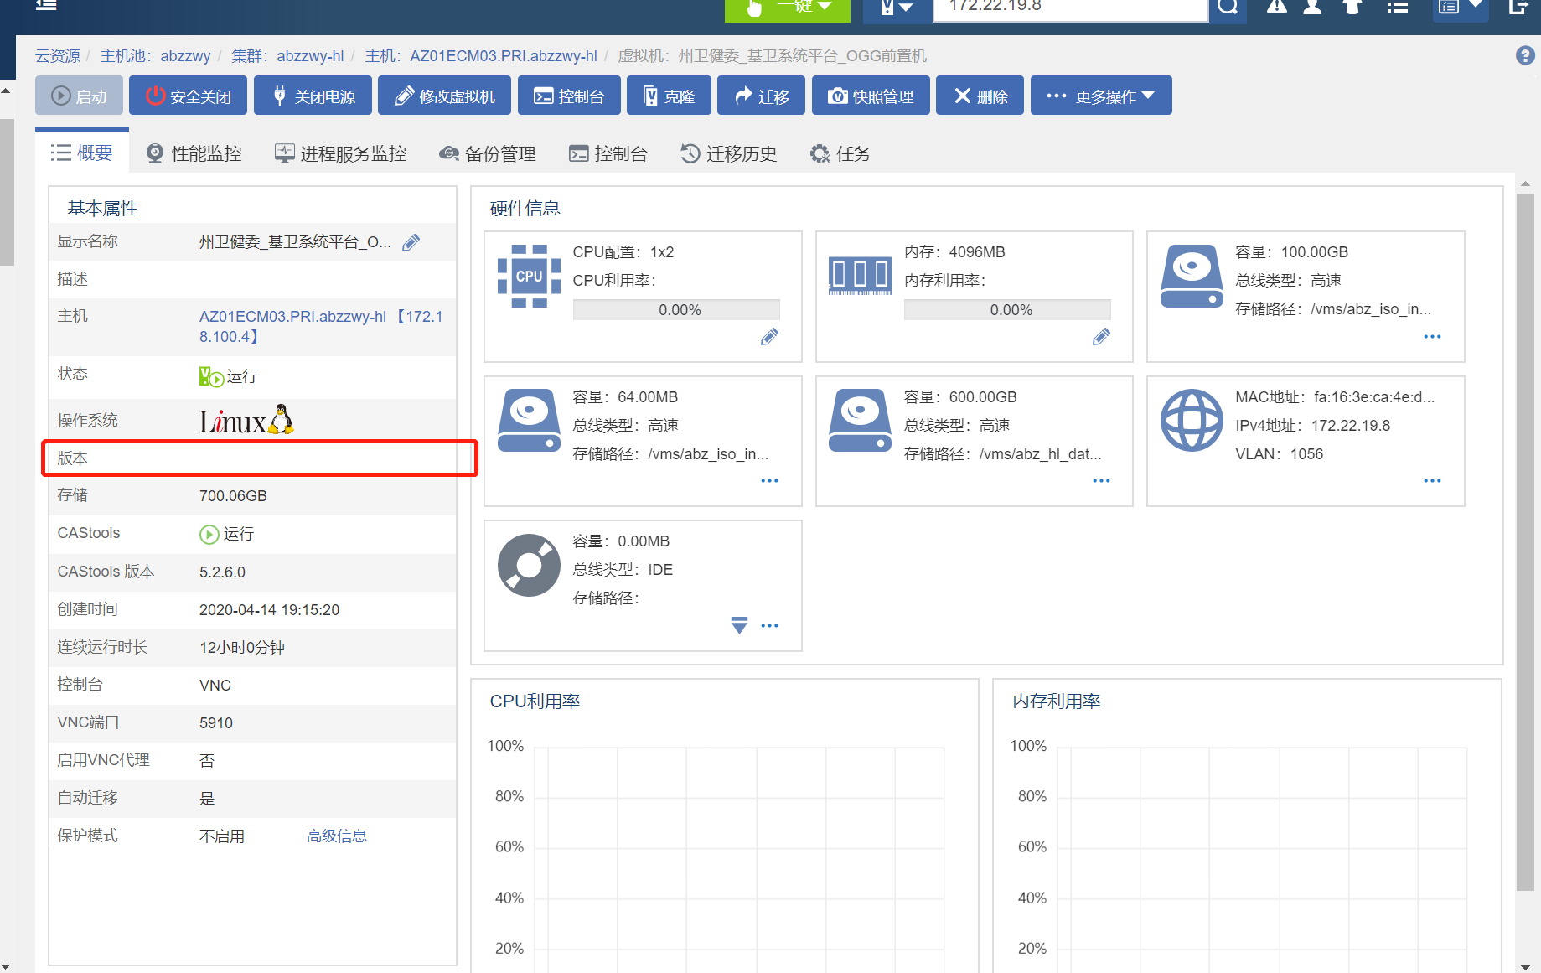Viewport: 1541px width, 973px height.
Task: Open the 进程服务监控 tab
Action: [x=340, y=153]
